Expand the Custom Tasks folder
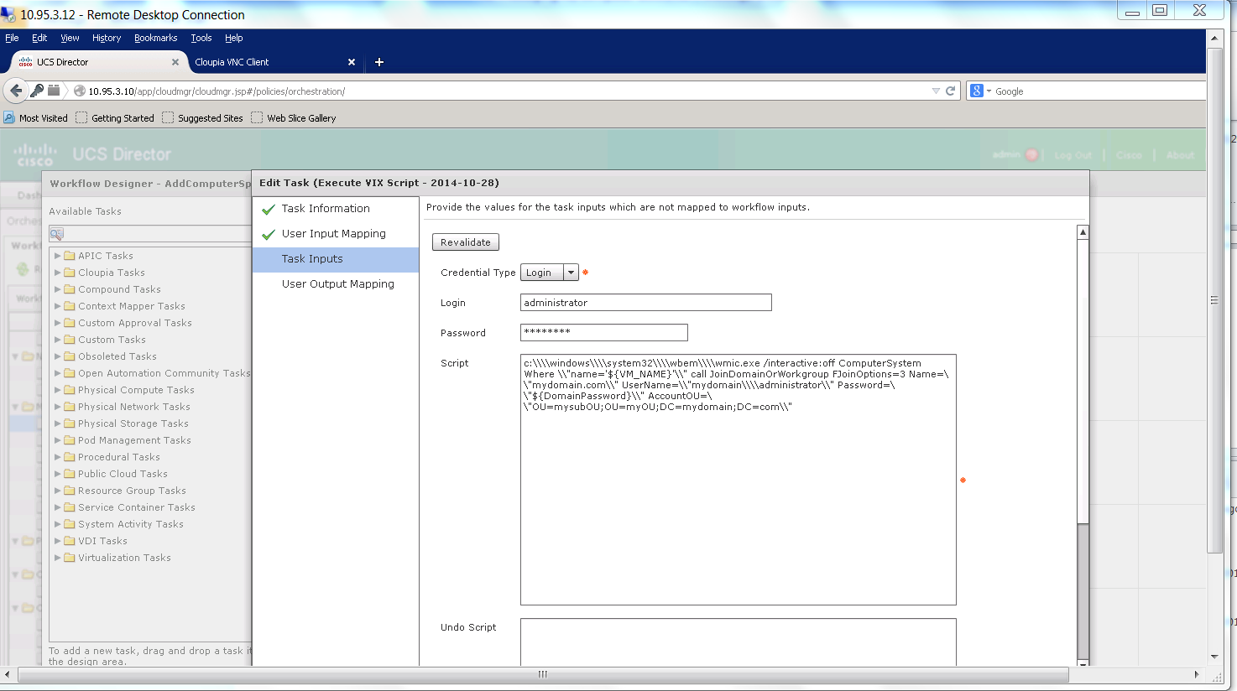This screenshot has height=691, width=1237. [x=58, y=340]
